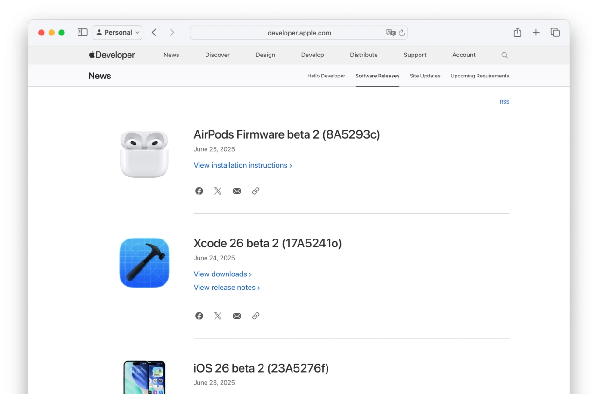Switch to the Site Updates tab

[425, 76]
